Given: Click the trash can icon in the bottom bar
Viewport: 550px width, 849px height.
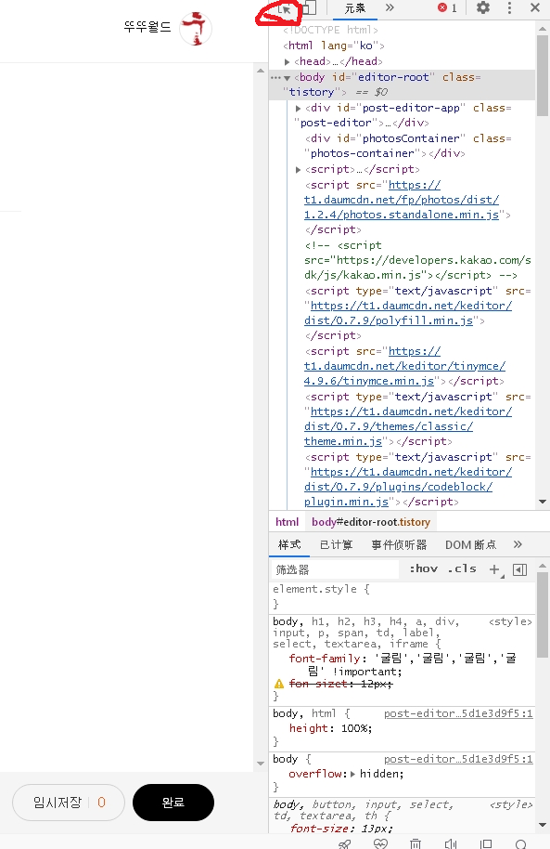Looking at the screenshot, I should 416,843.
